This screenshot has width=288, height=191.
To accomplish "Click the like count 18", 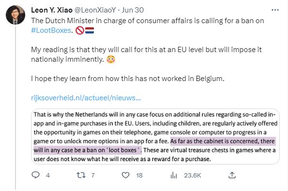I will tap(139, 176).
